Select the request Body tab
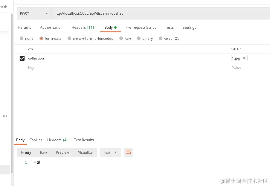The height and width of the screenshot is (186, 270). [x=110, y=28]
